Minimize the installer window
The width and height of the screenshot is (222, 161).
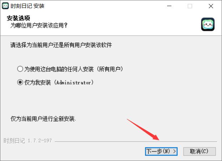169,6
